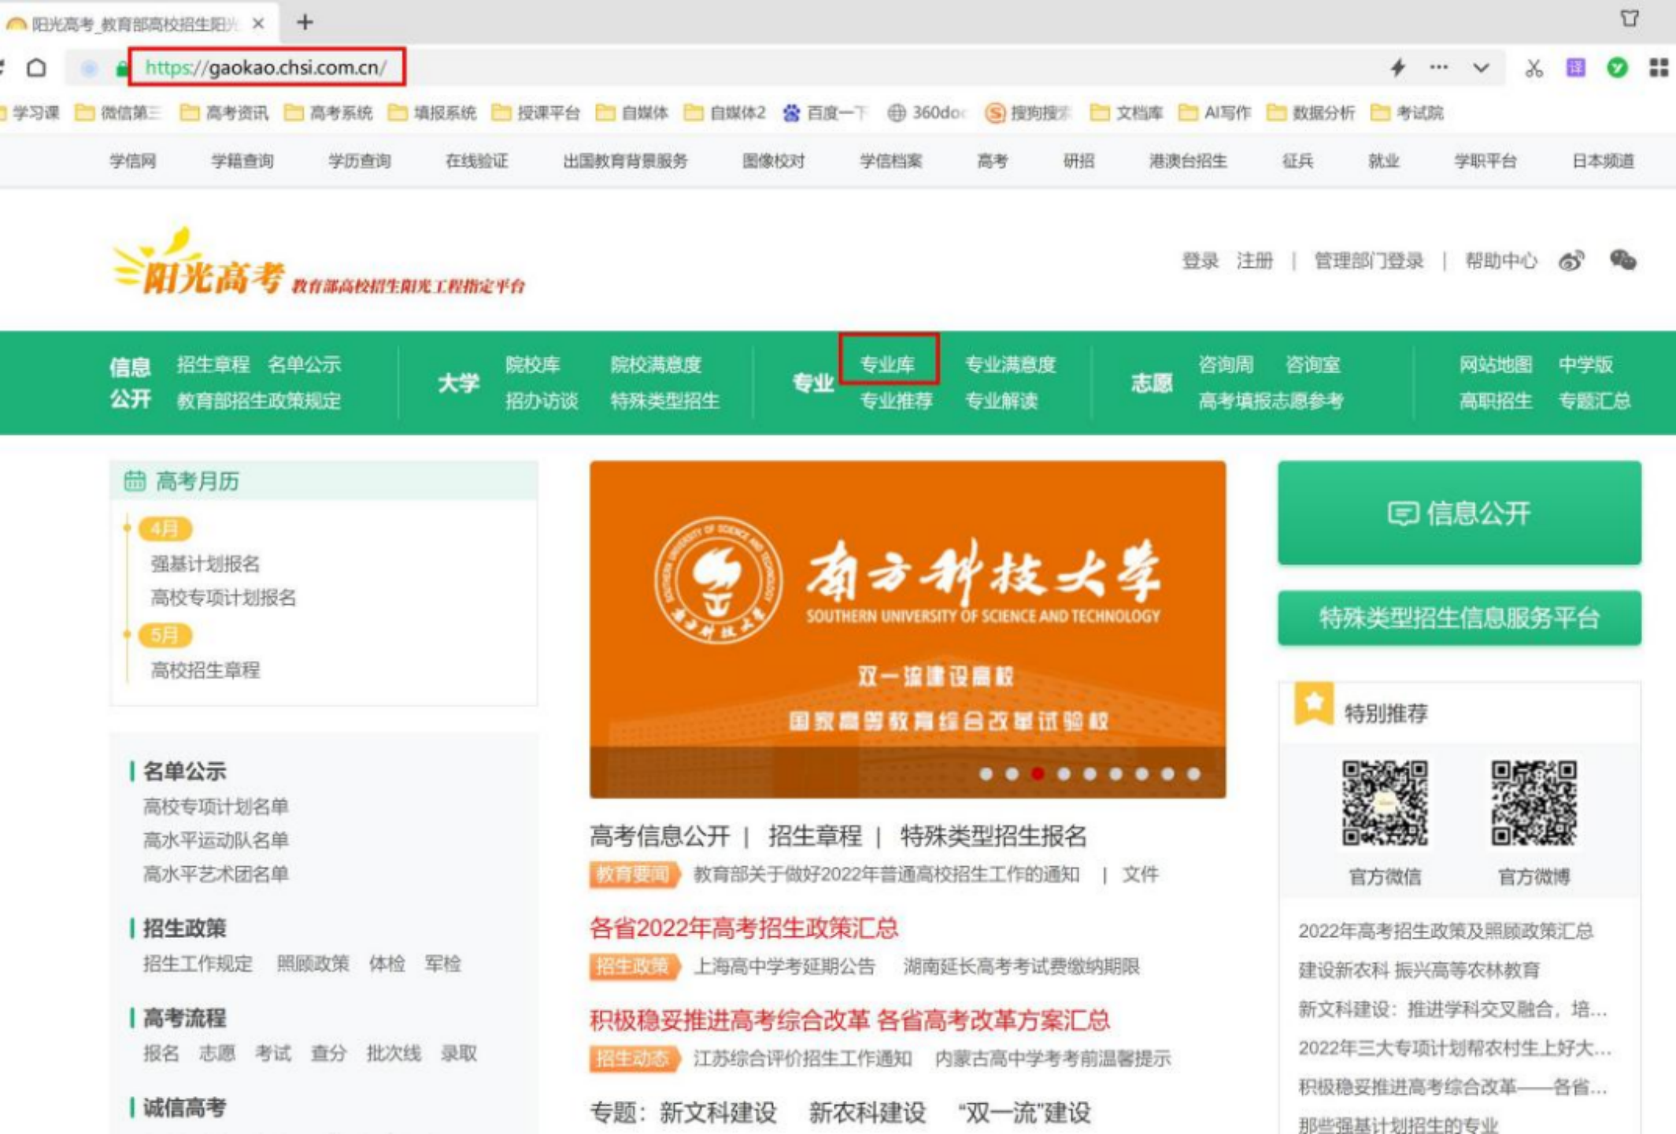
Task: Close the 阳光高考 browser tab
Action: (258, 24)
